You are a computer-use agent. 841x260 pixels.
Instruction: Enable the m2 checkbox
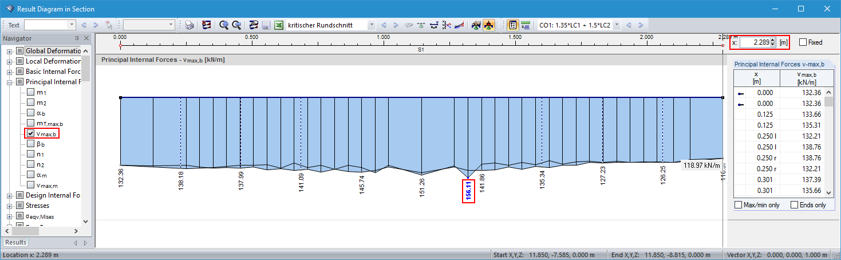30,103
